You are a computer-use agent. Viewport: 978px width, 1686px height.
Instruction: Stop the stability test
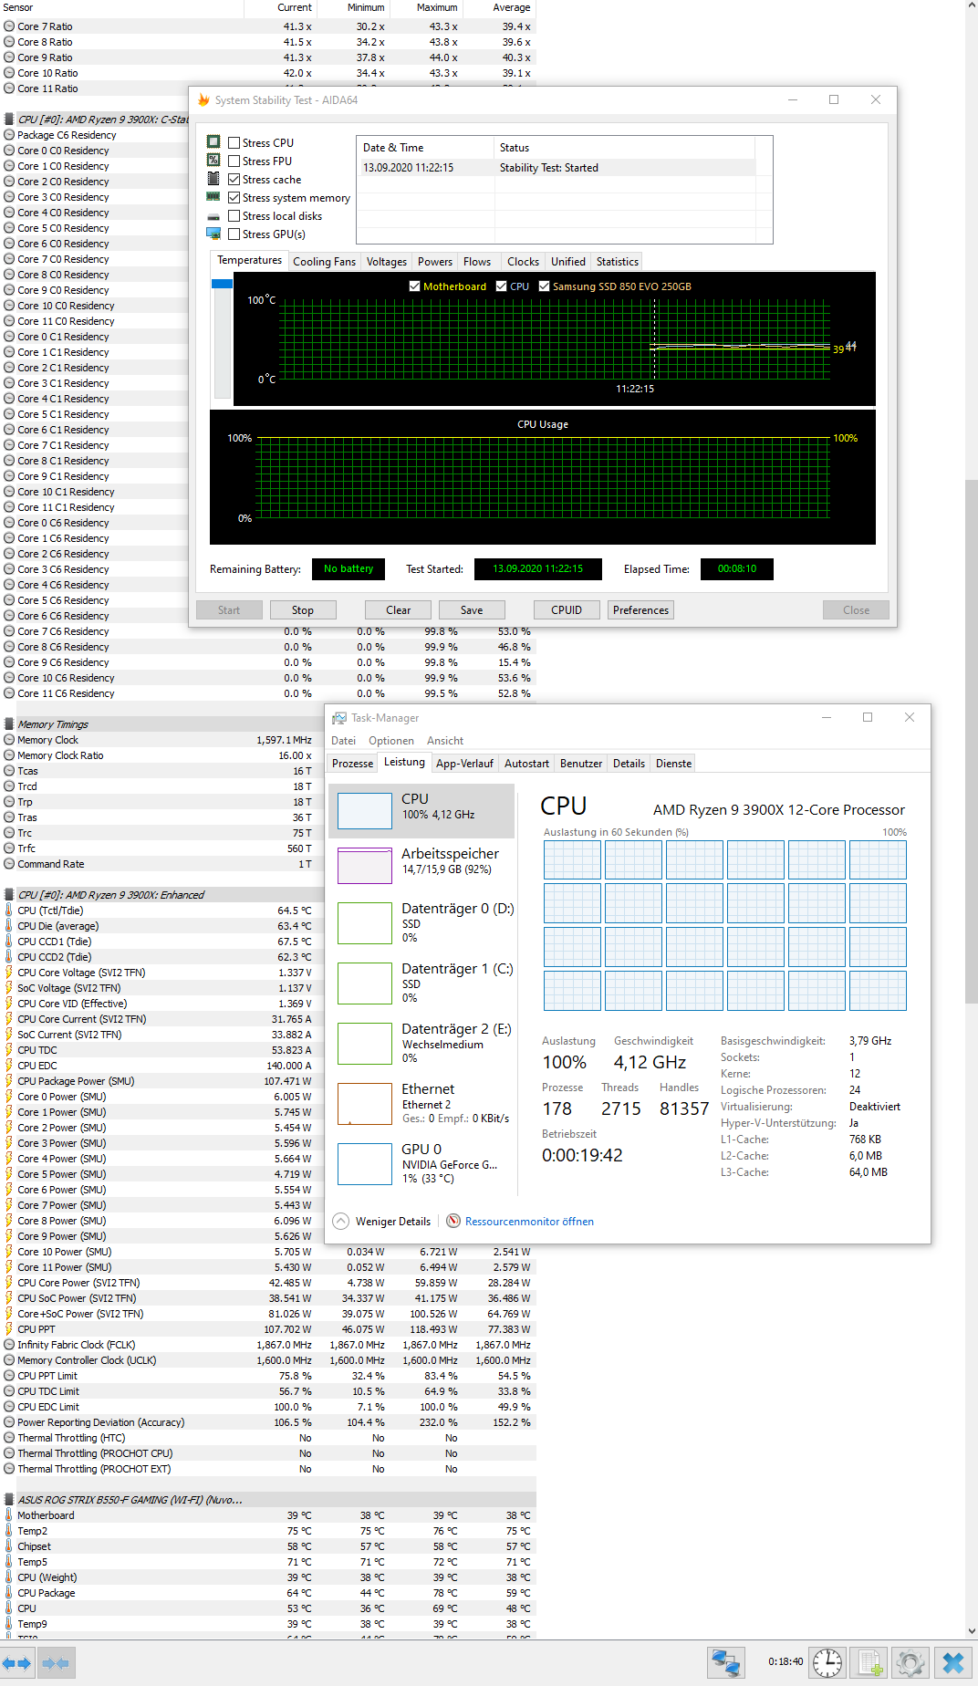pos(303,610)
